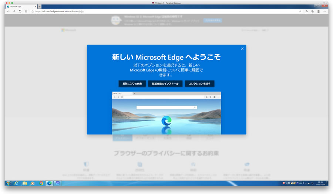The image size is (333, 194).
Task: Dismiss the welcome dialog with the X
Action: point(242,49)
